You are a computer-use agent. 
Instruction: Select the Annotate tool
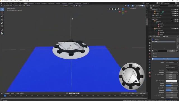point(2,30)
